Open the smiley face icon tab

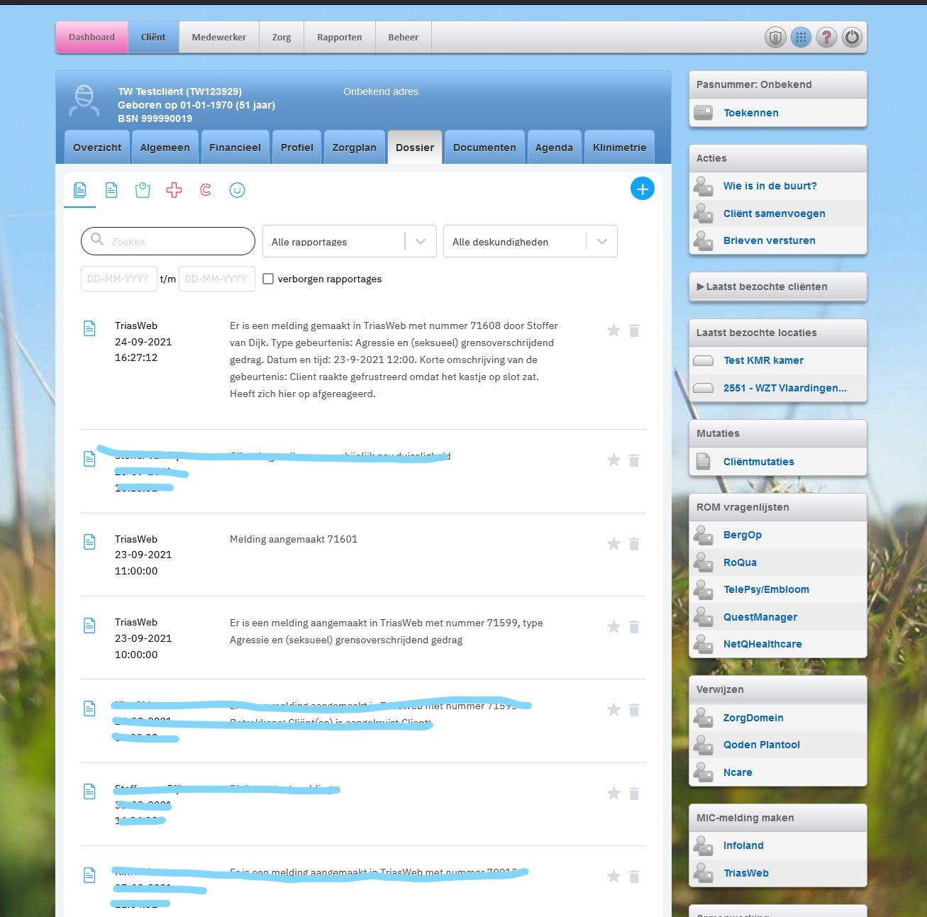pos(237,190)
